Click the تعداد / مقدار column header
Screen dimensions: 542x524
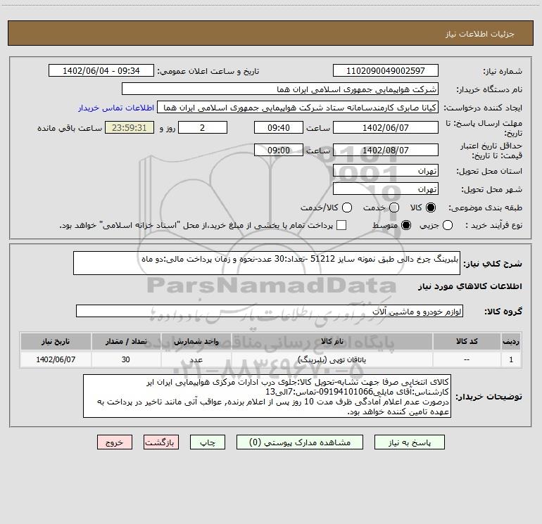pyautogui.click(x=126, y=341)
